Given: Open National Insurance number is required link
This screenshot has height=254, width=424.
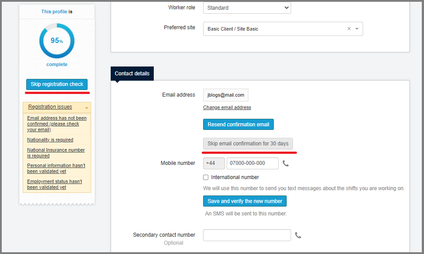Looking at the screenshot, I should (x=56, y=153).
